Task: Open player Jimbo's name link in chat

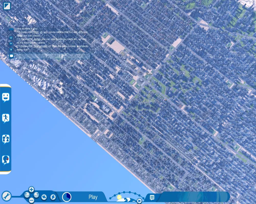Action: pos(37,39)
